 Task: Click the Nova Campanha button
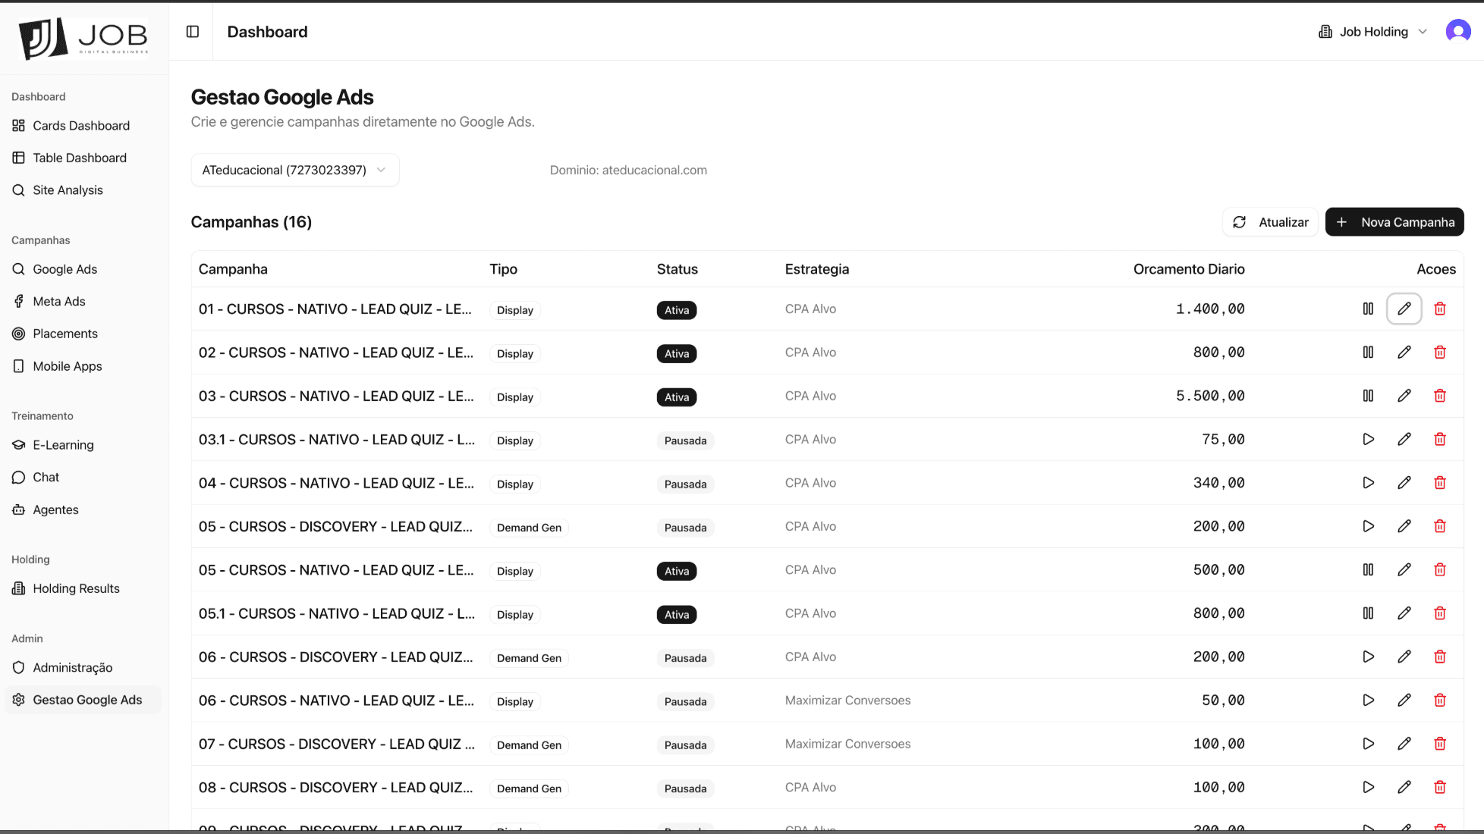pos(1394,221)
